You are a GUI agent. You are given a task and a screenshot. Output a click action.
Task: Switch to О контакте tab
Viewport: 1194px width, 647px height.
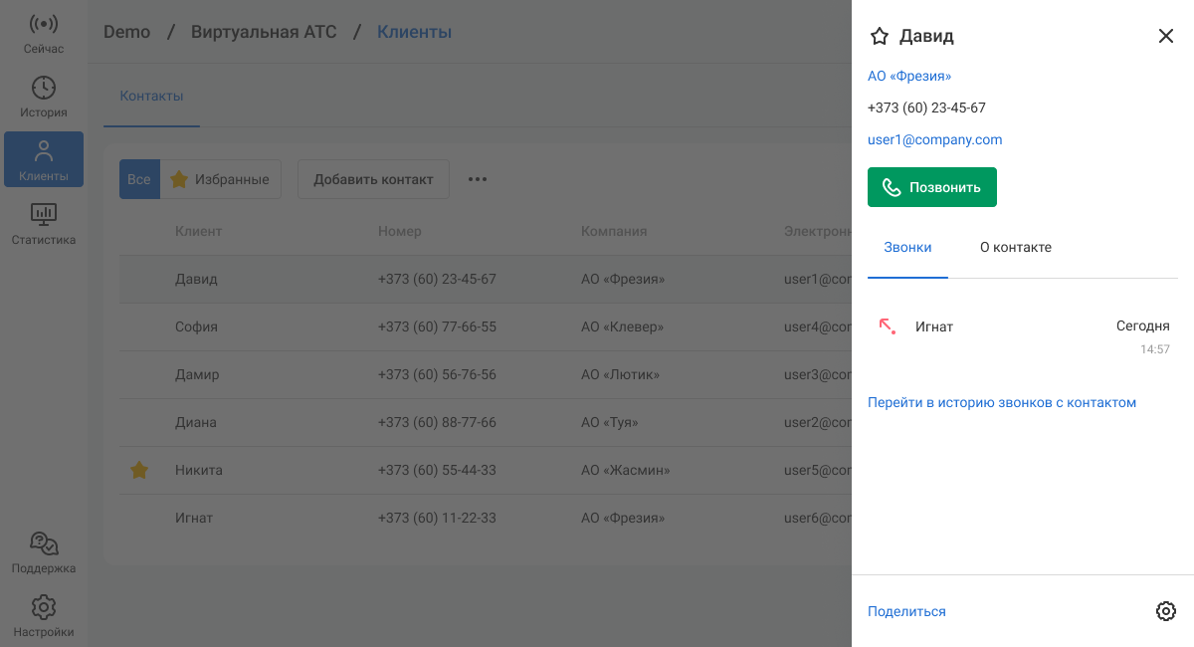coord(1015,247)
